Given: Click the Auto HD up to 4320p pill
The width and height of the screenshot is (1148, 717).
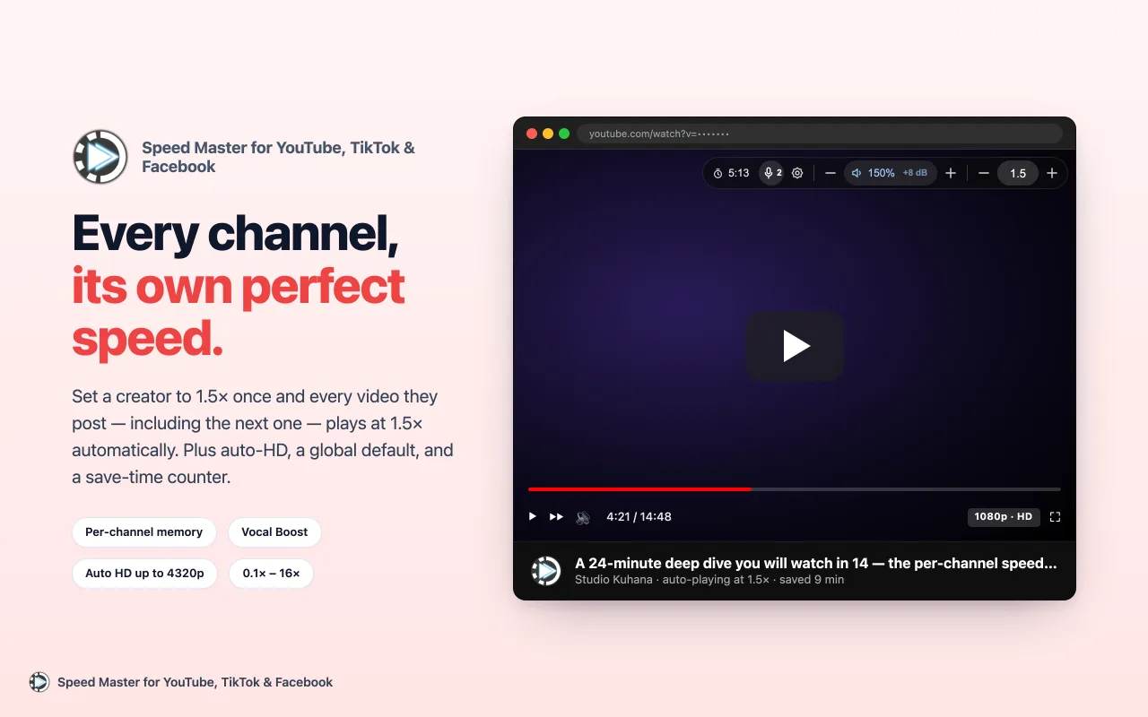Looking at the screenshot, I should point(144,574).
